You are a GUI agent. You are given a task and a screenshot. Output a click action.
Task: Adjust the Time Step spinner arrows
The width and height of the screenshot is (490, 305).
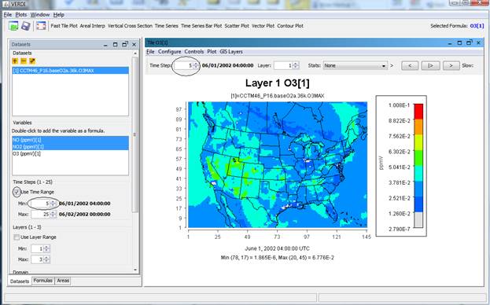click(196, 65)
